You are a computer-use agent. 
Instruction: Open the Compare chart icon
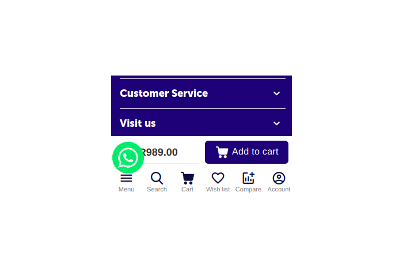coord(248,178)
